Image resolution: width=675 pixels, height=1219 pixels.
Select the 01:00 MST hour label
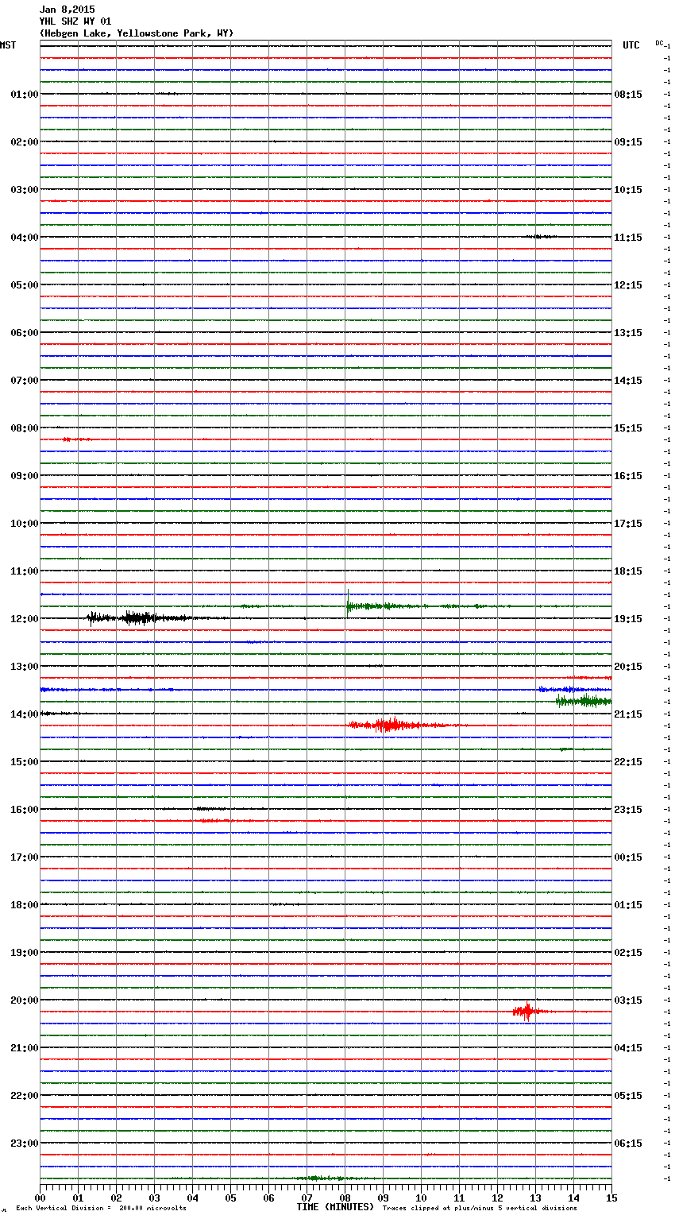tap(24, 95)
